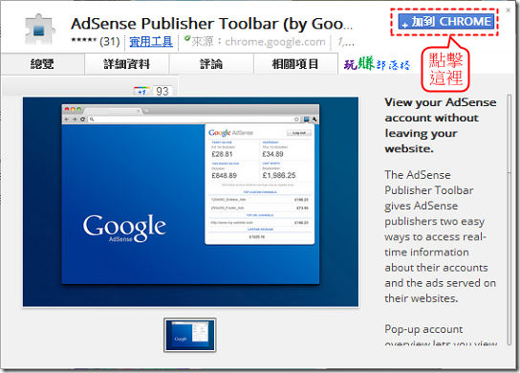This screenshot has height=373, width=520.
Task: Switch to the 詳細資料 tab
Action: pyautogui.click(x=127, y=64)
